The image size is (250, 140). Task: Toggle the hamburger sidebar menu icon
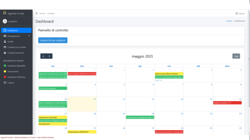pyautogui.click(x=37, y=13)
